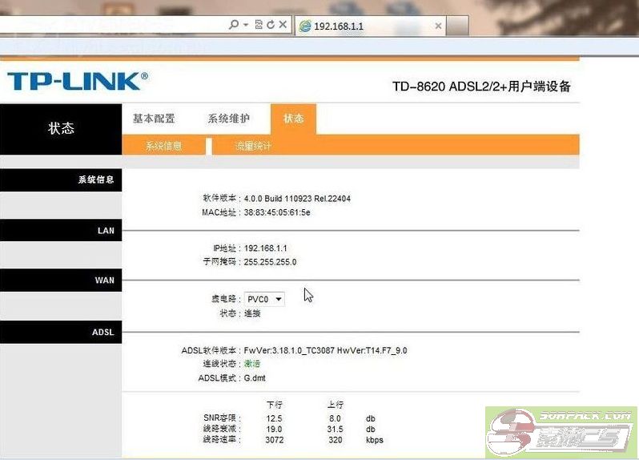Click the 系统信息 submenu link
Screen dimensions: 639x460
coord(163,146)
